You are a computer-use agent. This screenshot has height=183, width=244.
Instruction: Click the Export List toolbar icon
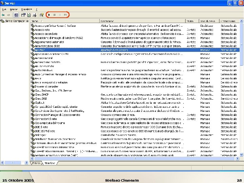(35, 15)
